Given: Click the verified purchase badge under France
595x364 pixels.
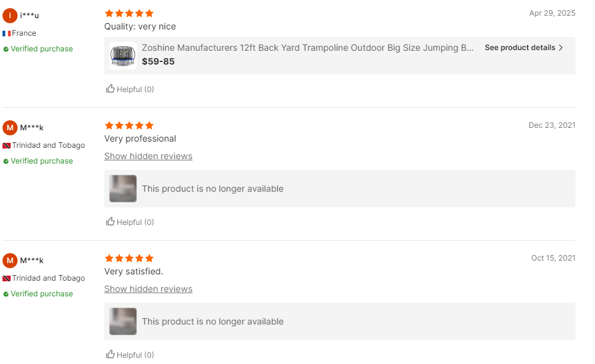Looking at the screenshot, I should coord(38,49).
